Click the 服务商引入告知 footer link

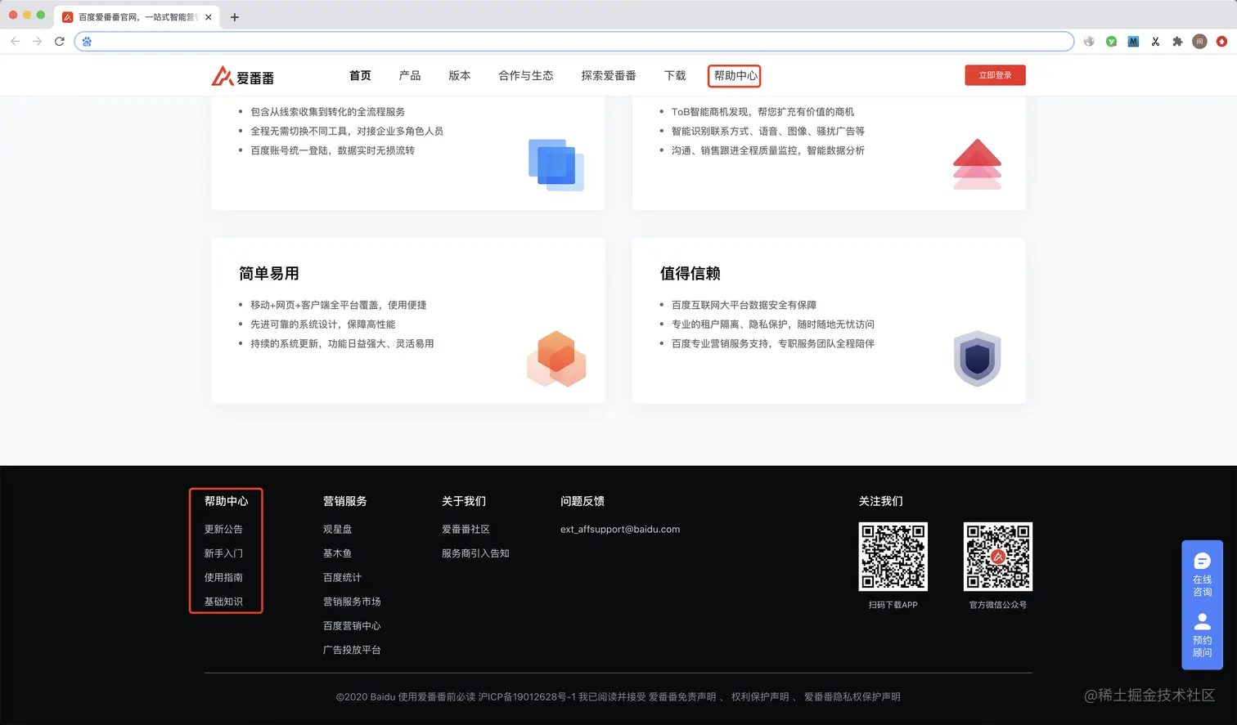tap(475, 553)
